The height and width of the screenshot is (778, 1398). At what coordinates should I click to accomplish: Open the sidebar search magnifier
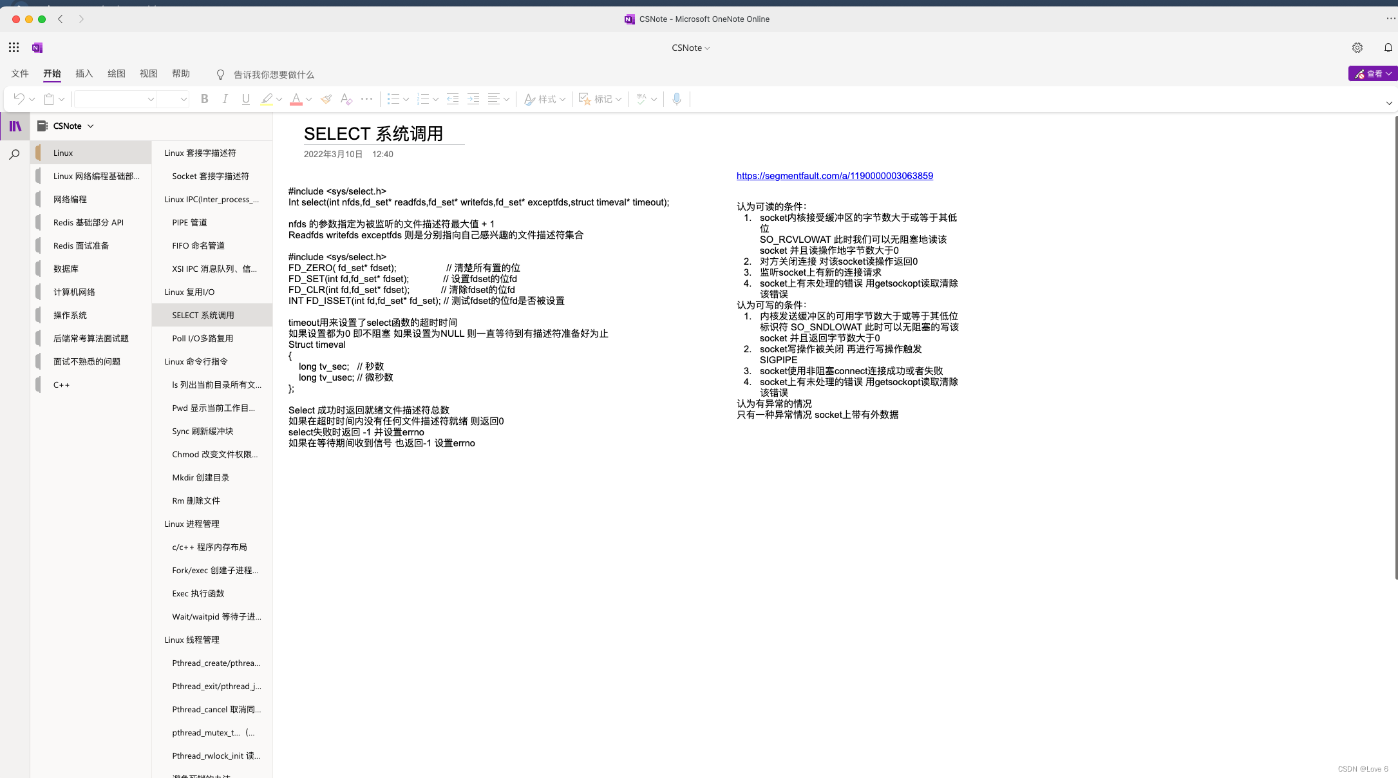click(x=14, y=155)
